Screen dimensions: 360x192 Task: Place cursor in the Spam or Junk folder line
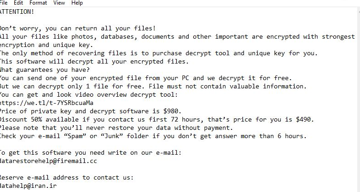coord(152,136)
